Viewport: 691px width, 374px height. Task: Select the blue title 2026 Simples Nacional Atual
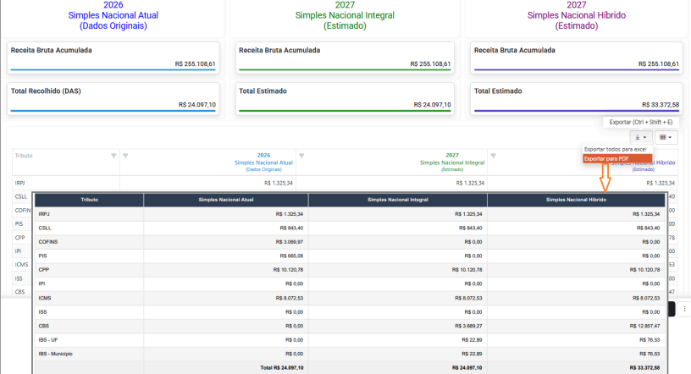click(x=113, y=15)
